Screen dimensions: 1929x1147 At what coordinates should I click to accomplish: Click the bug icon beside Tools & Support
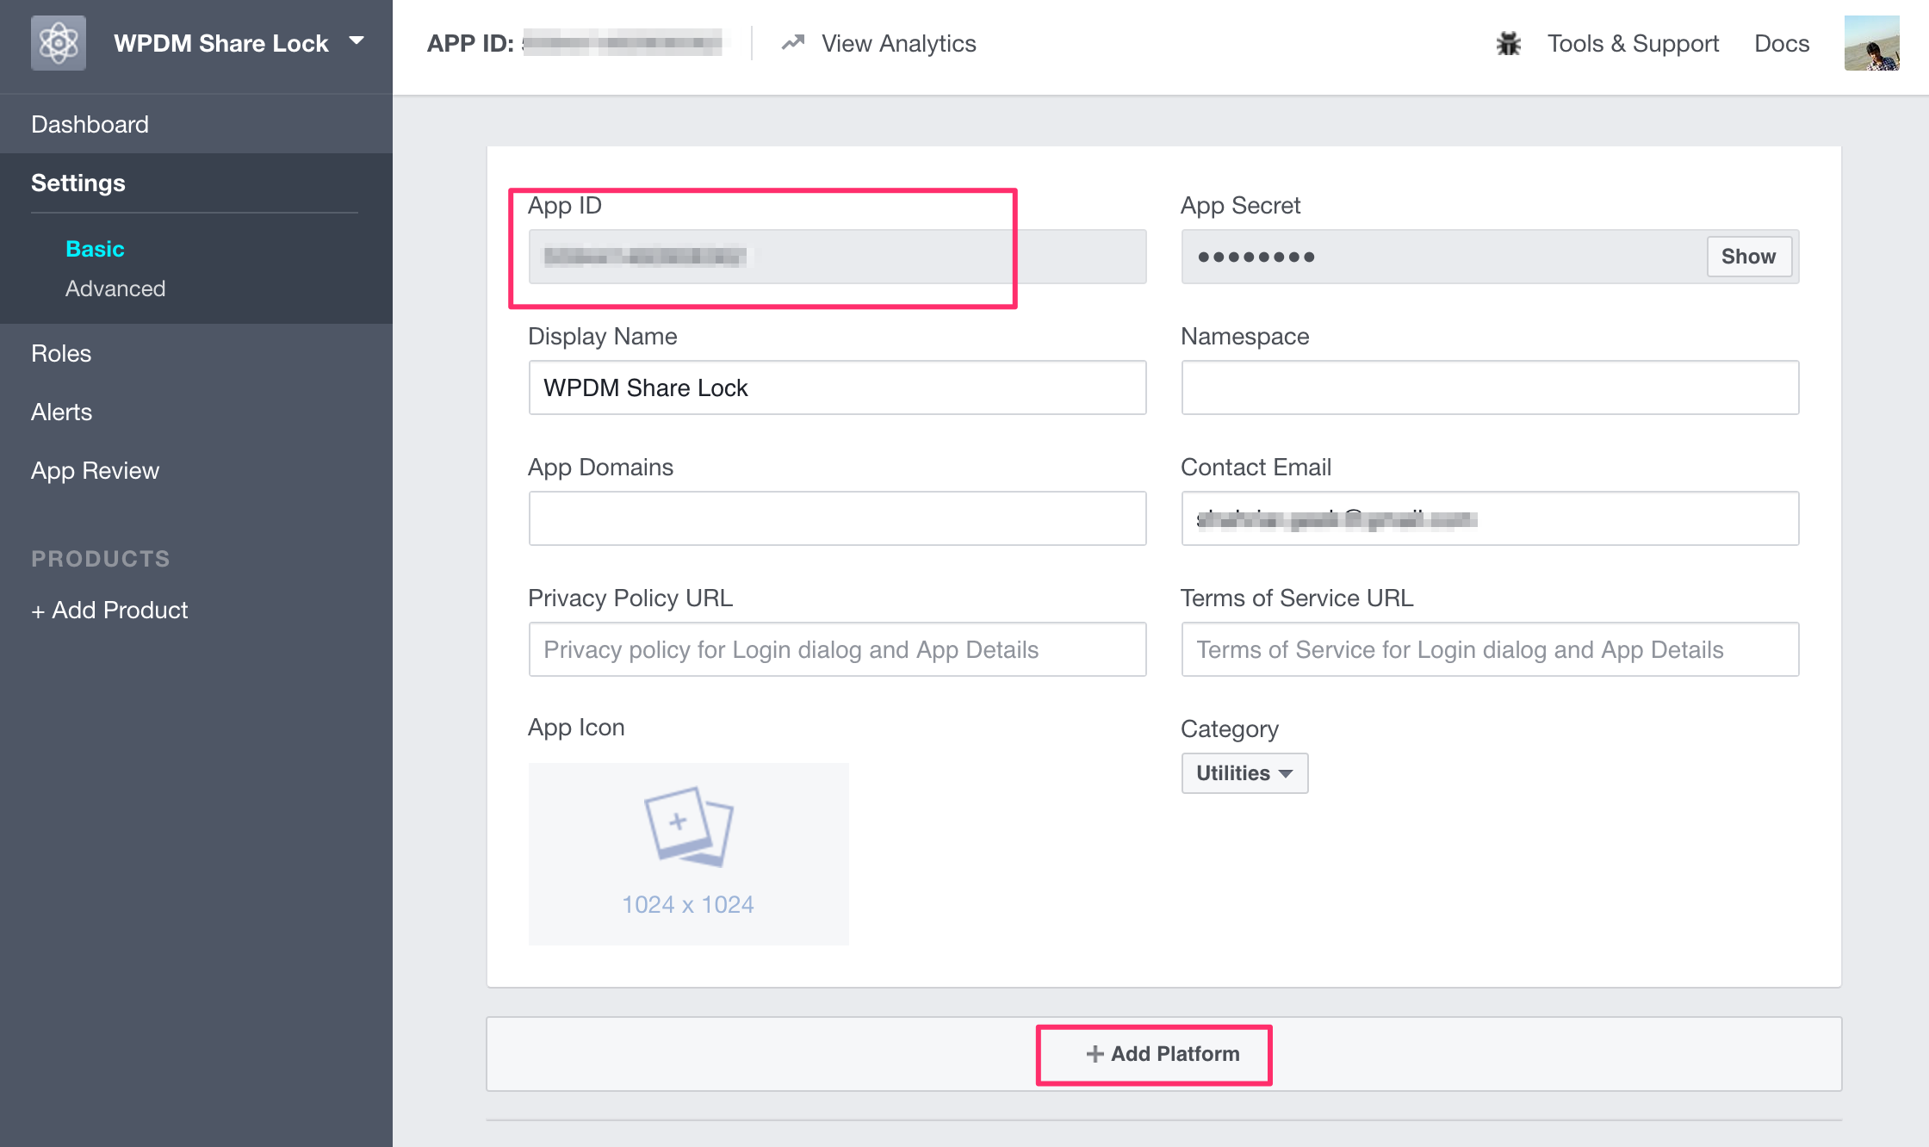click(x=1509, y=43)
